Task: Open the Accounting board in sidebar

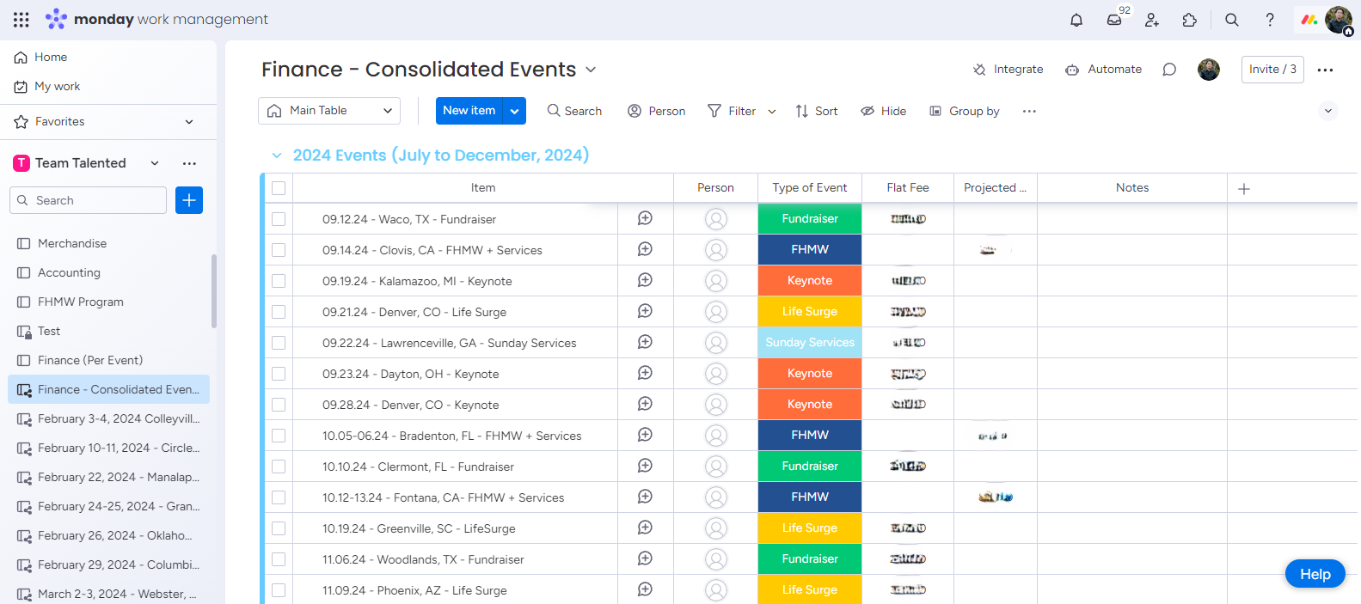Action: (x=69, y=272)
